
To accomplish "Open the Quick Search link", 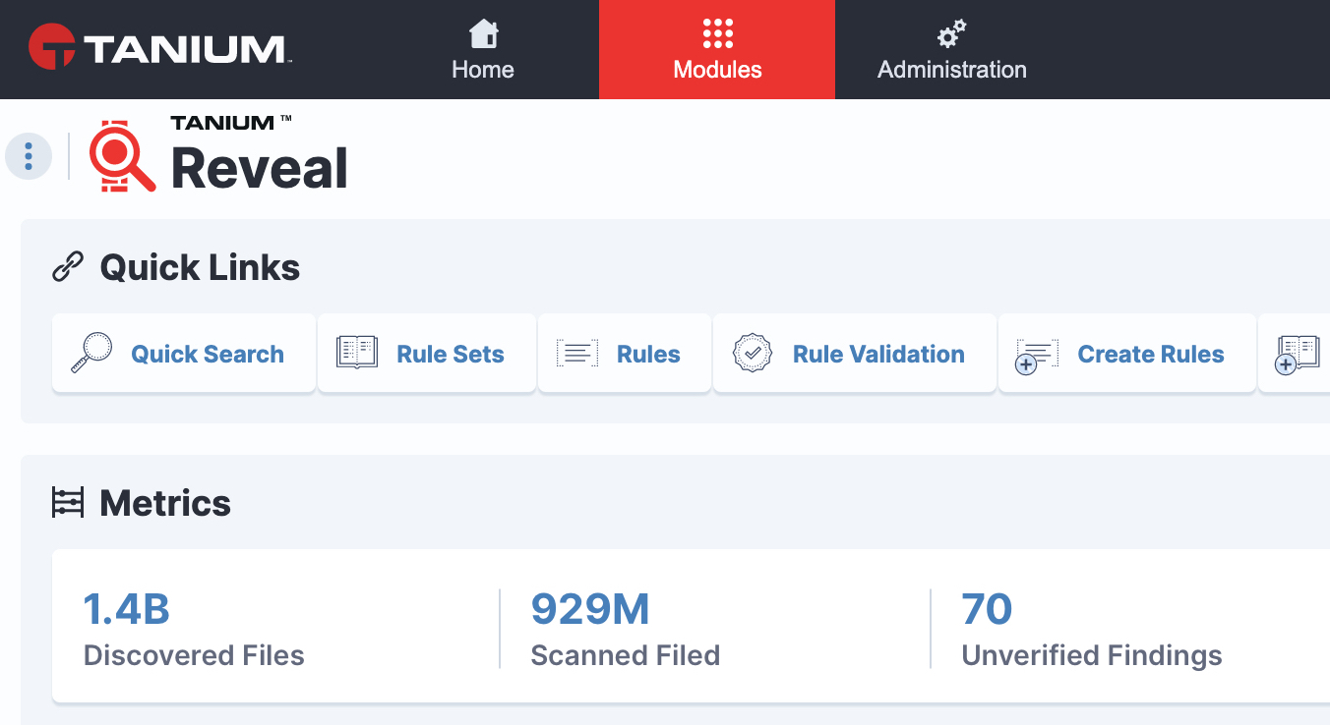I will point(184,354).
